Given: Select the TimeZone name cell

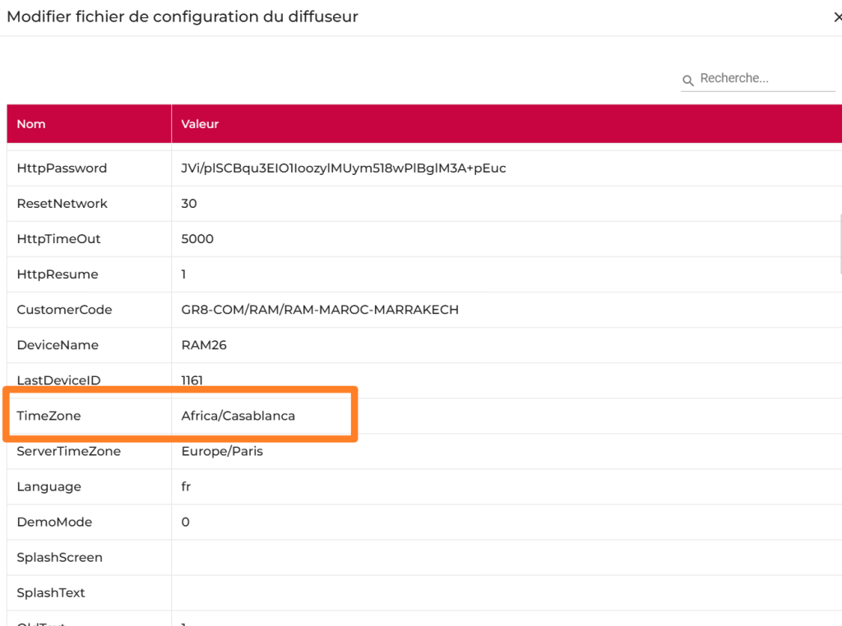Looking at the screenshot, I should pos(49,416).
